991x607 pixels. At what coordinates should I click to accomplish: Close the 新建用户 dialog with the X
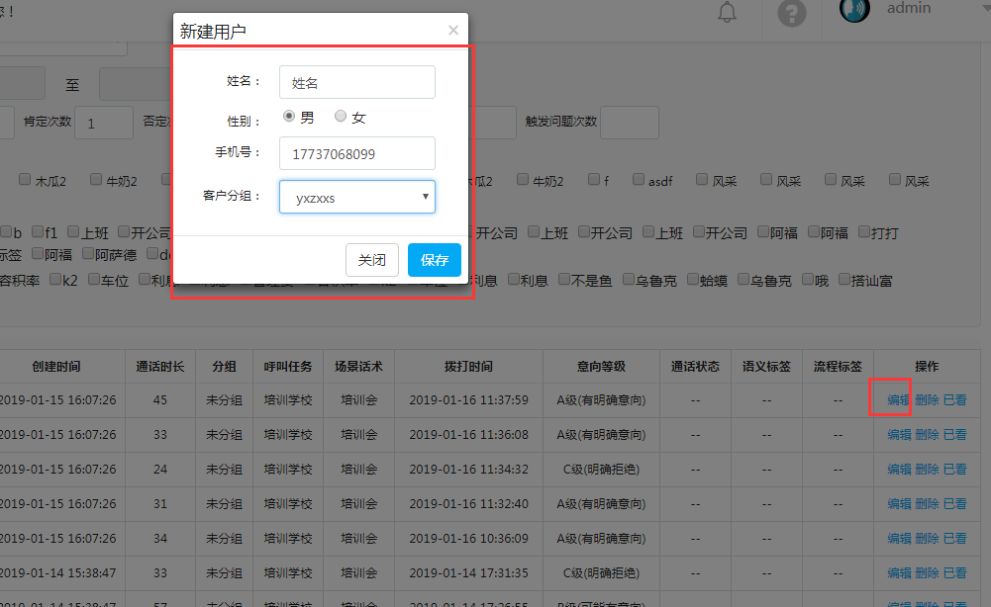(453, 31)
